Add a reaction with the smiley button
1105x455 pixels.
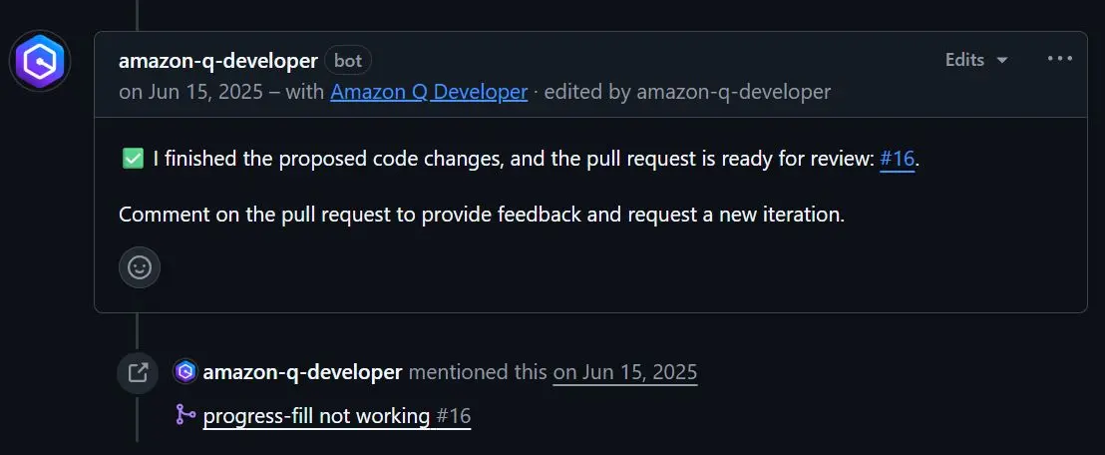140,267
